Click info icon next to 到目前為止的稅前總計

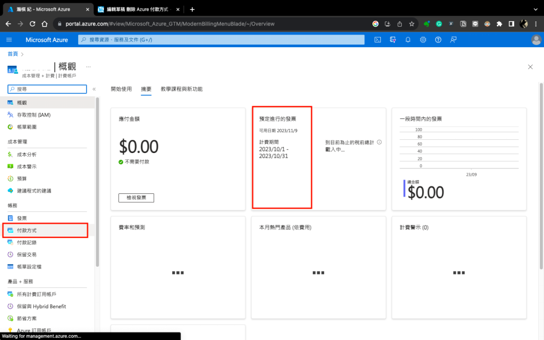(379, 142)
